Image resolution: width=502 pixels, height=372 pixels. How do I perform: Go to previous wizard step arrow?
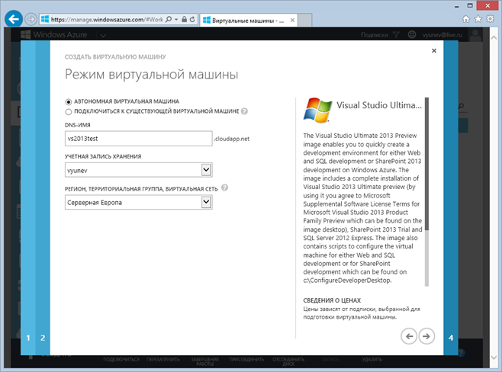pyautogui.click(x=409, y=336)
